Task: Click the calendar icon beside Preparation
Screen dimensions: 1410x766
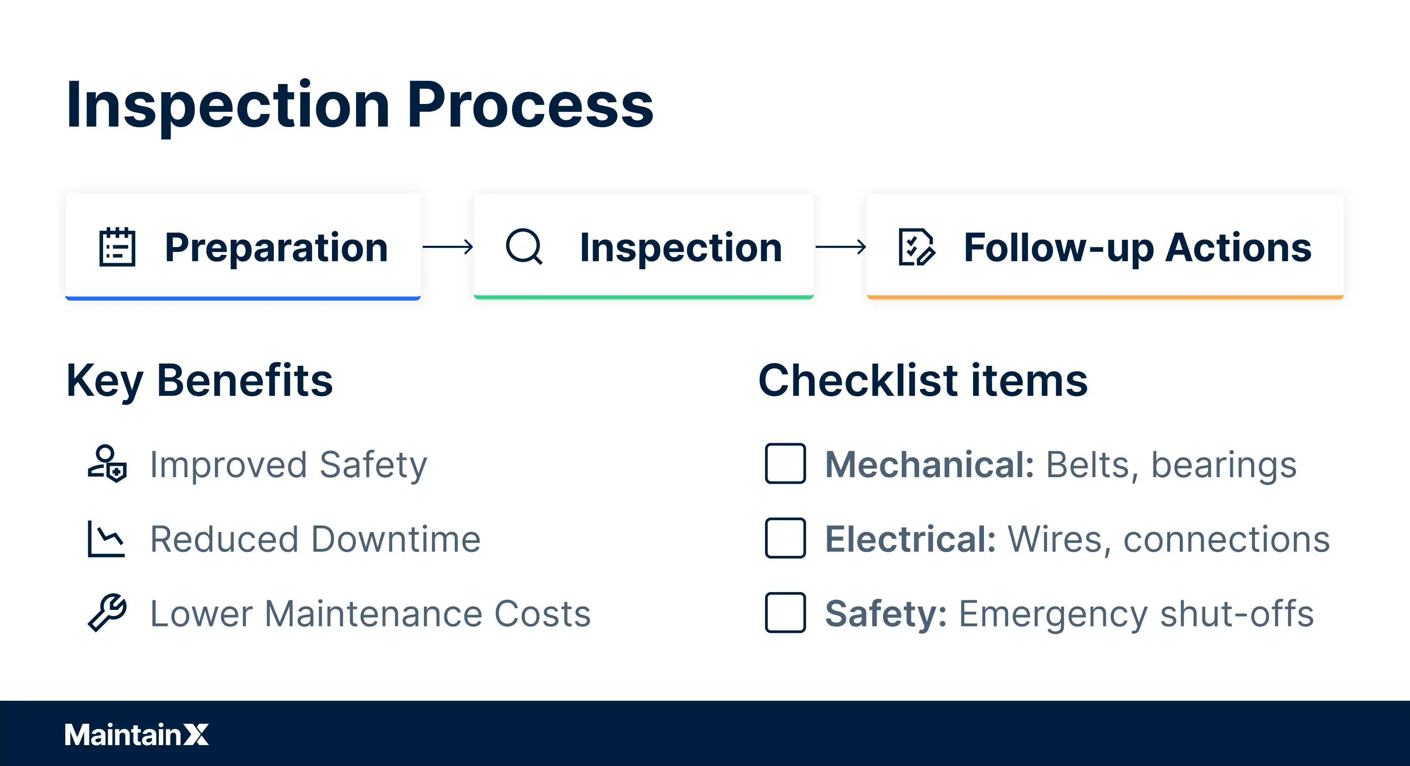Action: coord(117,247)
